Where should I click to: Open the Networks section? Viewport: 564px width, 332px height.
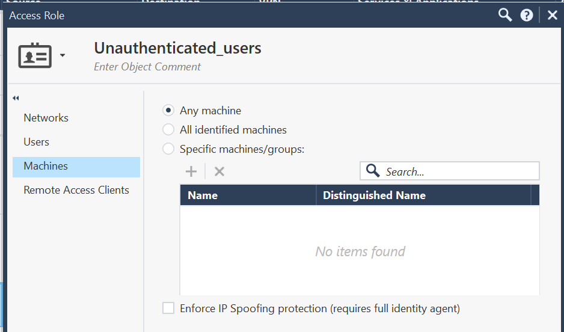point(46,118)
